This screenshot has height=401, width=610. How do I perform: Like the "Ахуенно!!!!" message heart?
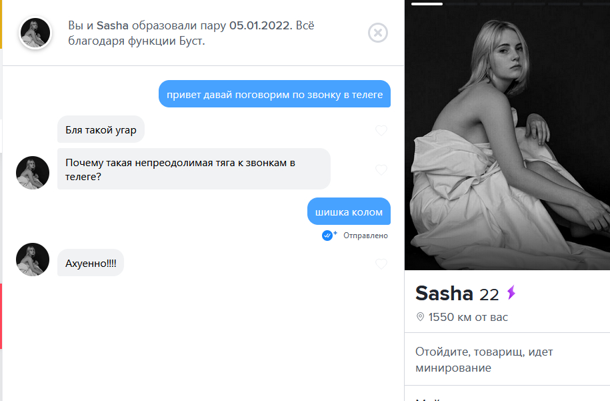pyautogui.click(x=381, y=264)
